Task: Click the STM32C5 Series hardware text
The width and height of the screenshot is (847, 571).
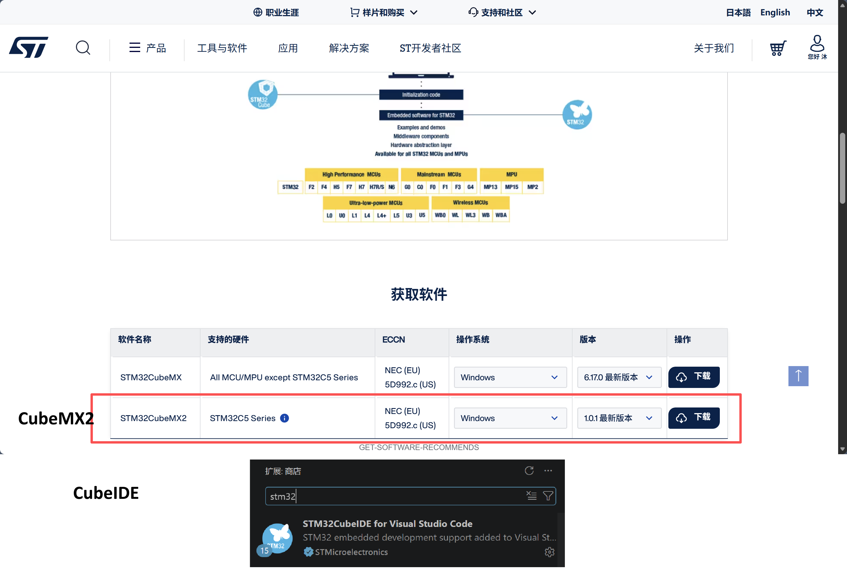Action: tap(243, 418)
